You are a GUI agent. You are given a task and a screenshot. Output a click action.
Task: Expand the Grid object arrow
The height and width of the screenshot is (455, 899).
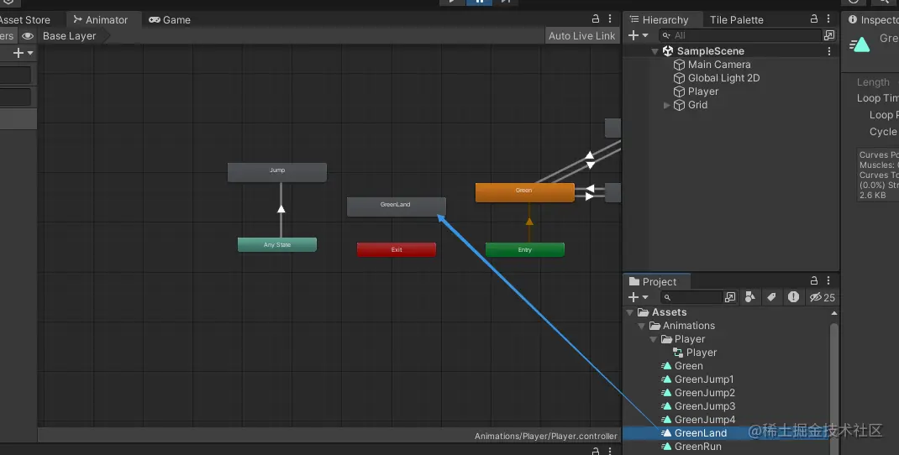tap(666, 105)
